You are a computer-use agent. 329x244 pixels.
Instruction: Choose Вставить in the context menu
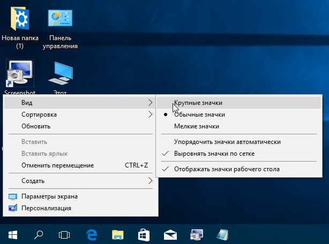[x=80, y=142]
